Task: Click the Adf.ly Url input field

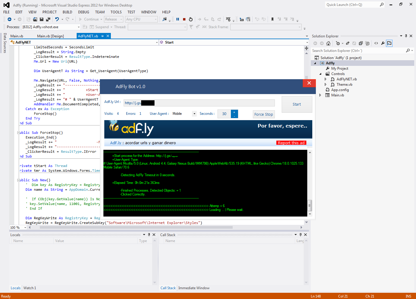Action: pos(199,103)
